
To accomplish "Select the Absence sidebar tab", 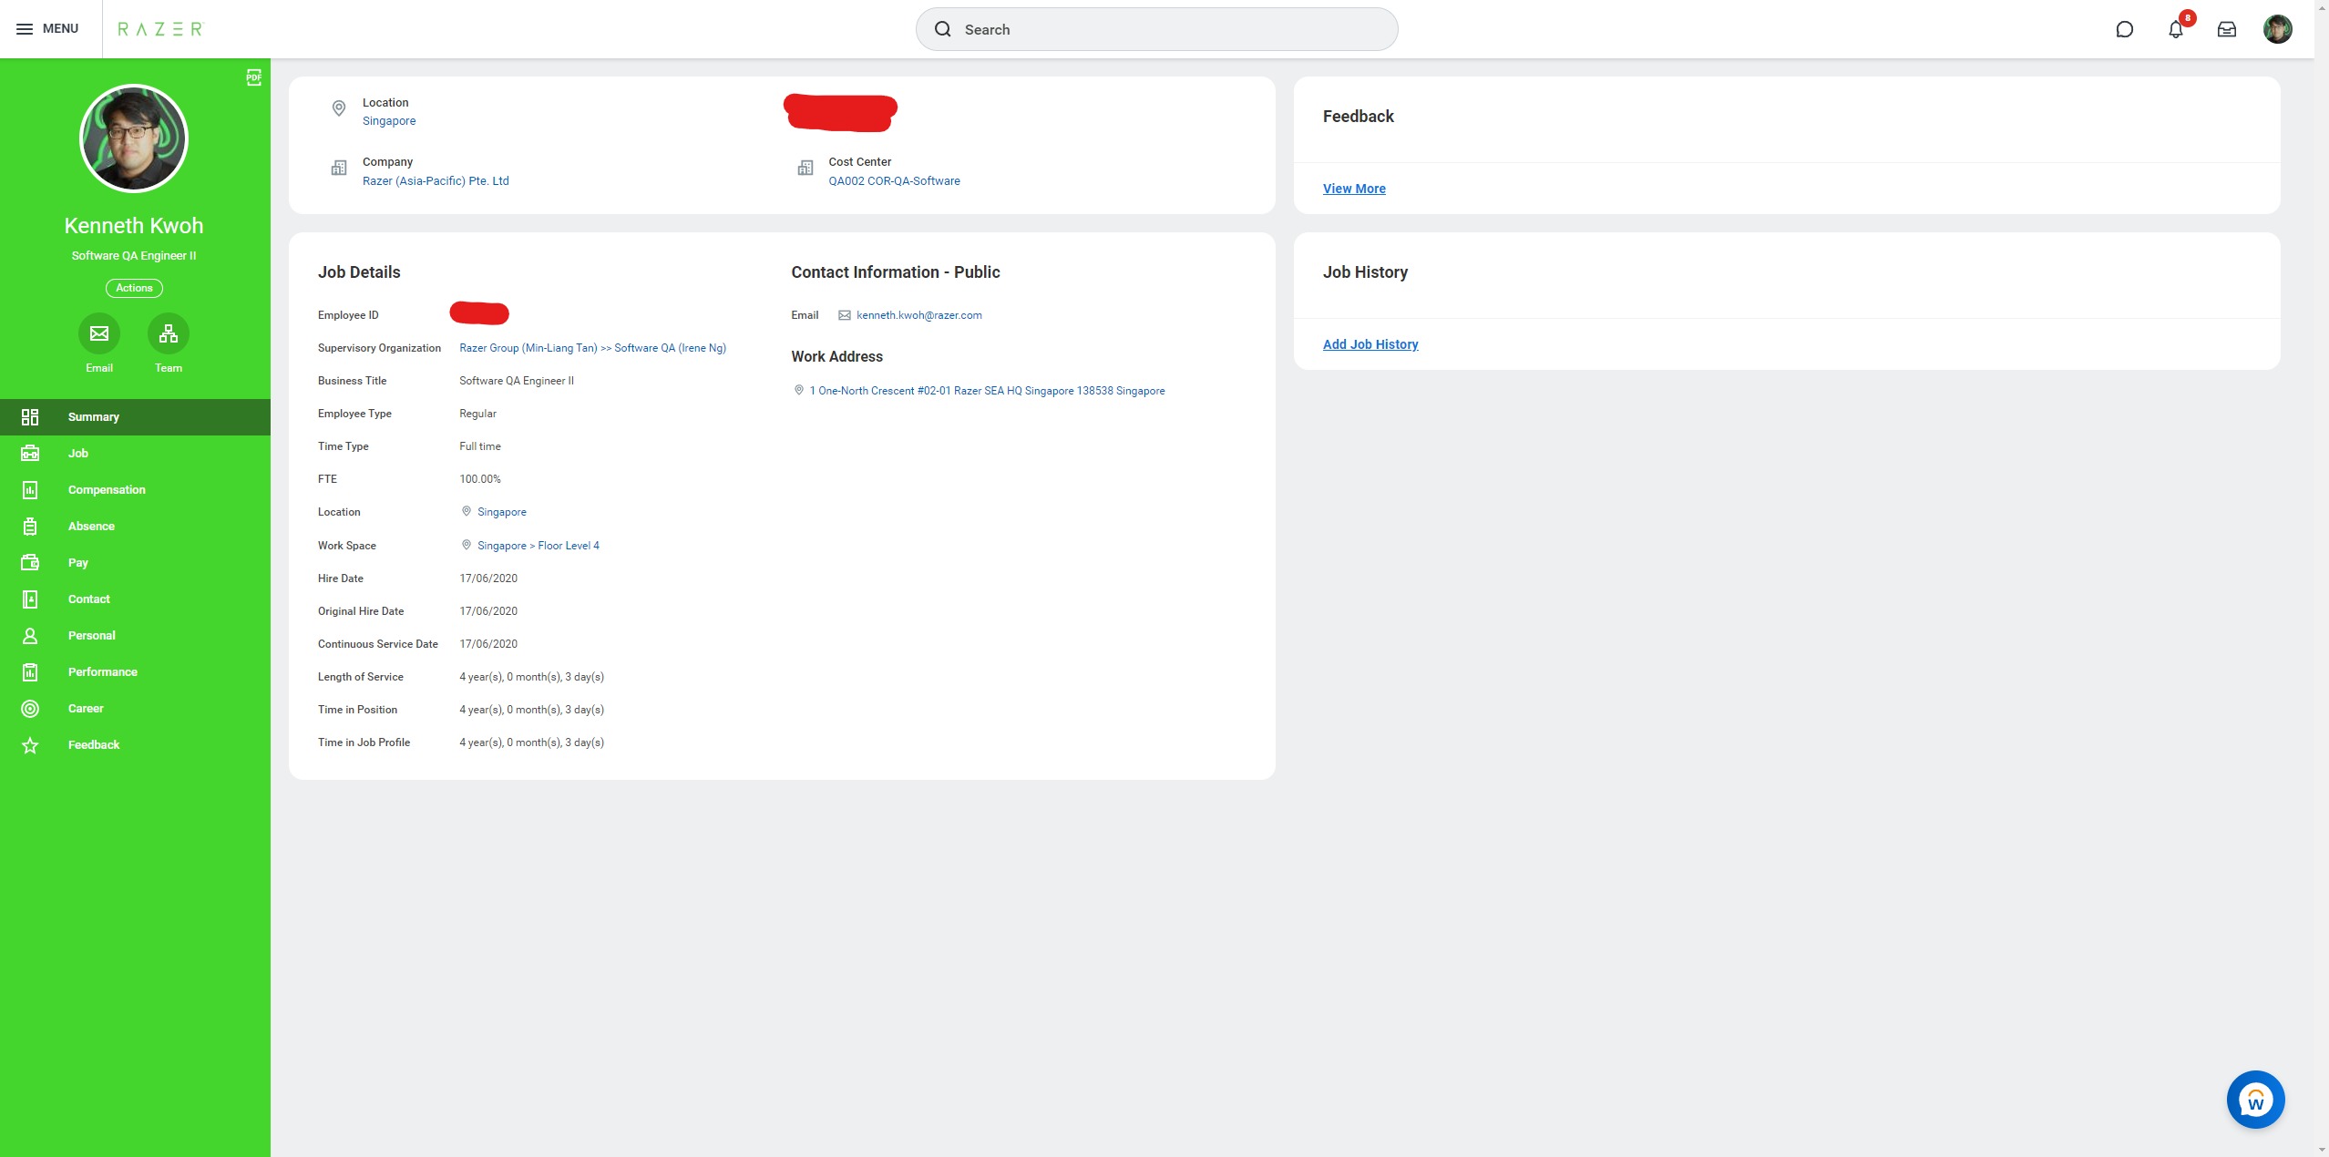I will [135, 526].
